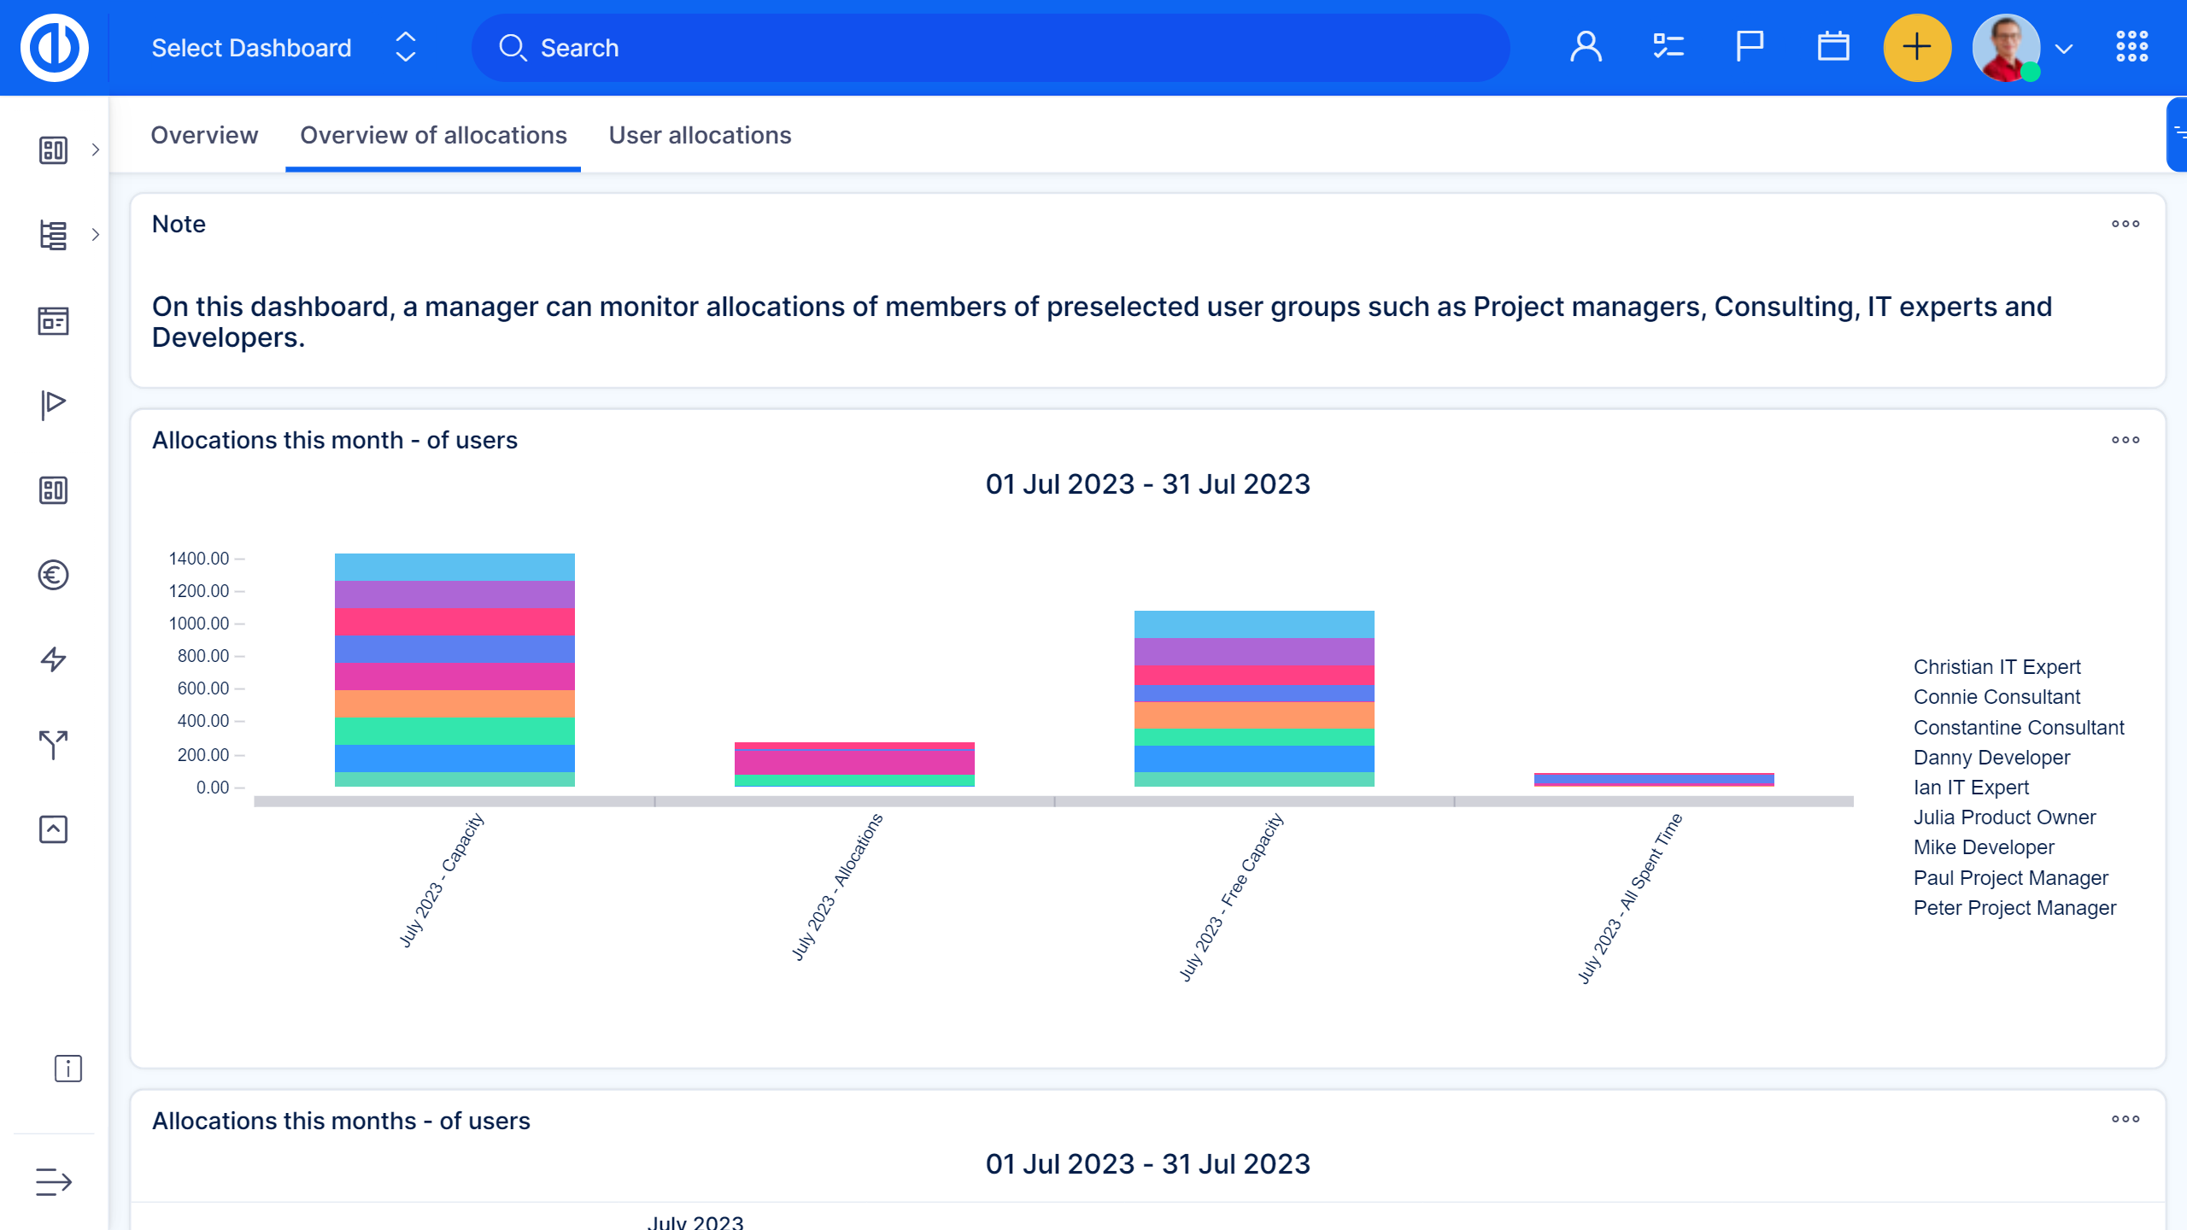2187x1230 pixels.
Task: Open Allocations this month widget options menu
Action: pyautogui.click(x=2125, y=440)
